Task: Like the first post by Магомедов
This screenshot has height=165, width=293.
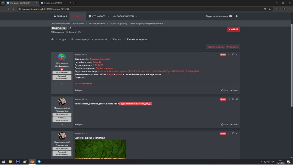Action: (x=224, y=90)
